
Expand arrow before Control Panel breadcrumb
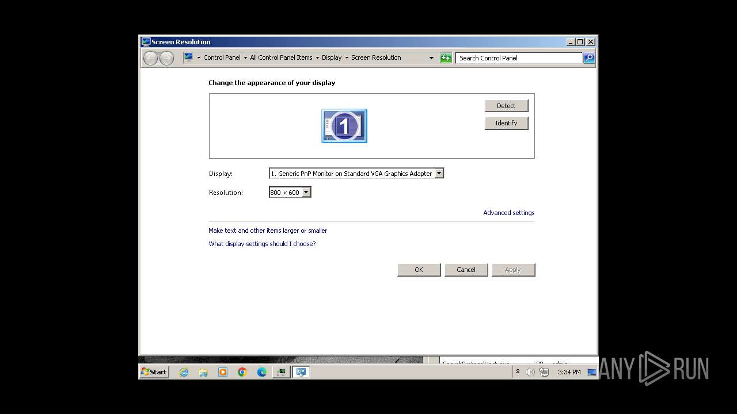(x=199, y=58)
